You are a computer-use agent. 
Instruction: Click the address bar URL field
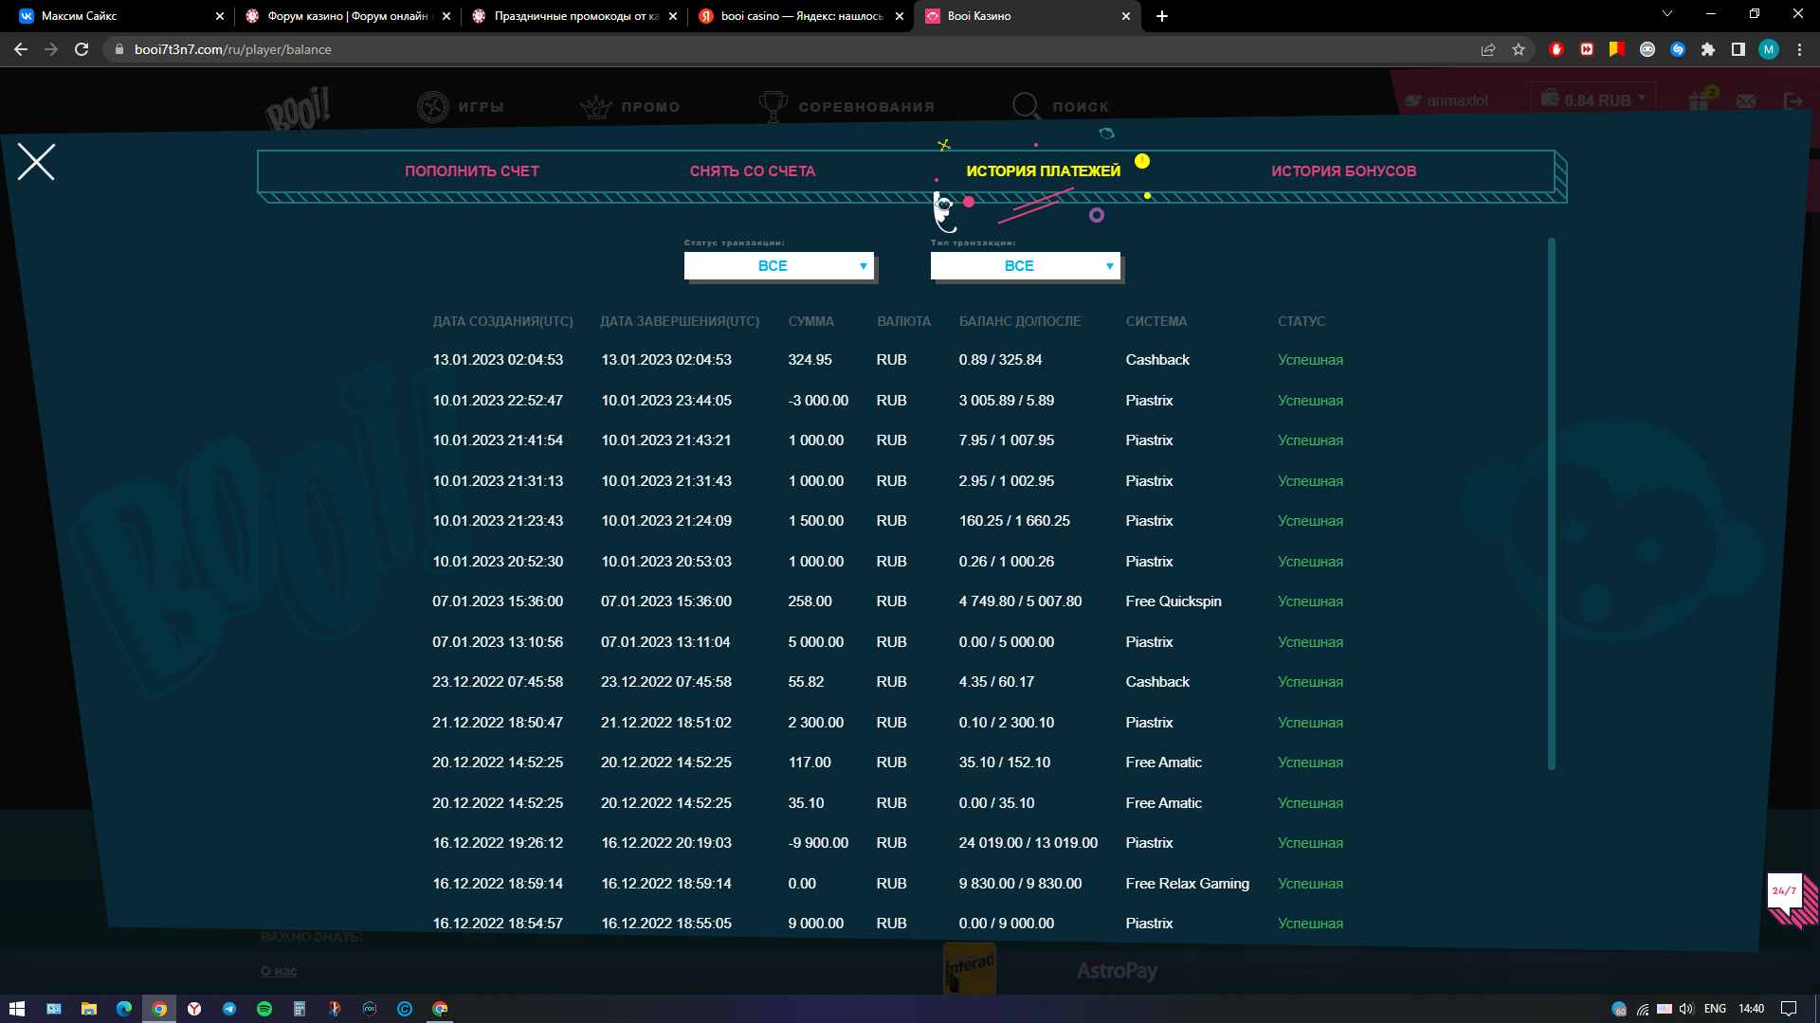pos(796,49)
